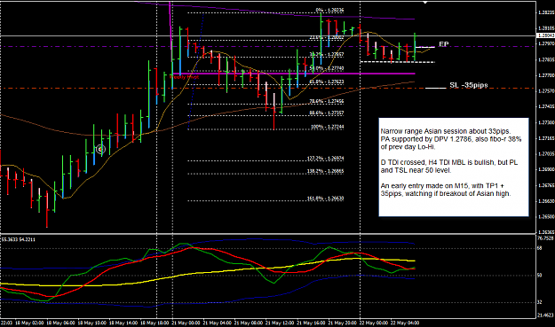
Task: Click the red Weekly Pivot label
Action: (x=185, y=76)
